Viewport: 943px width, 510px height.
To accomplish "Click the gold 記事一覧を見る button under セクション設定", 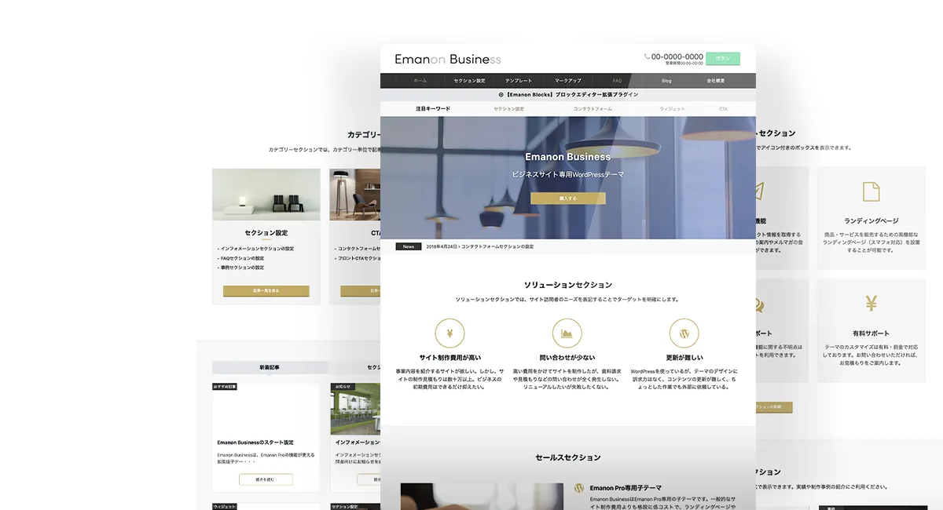I will click(266, 291).
